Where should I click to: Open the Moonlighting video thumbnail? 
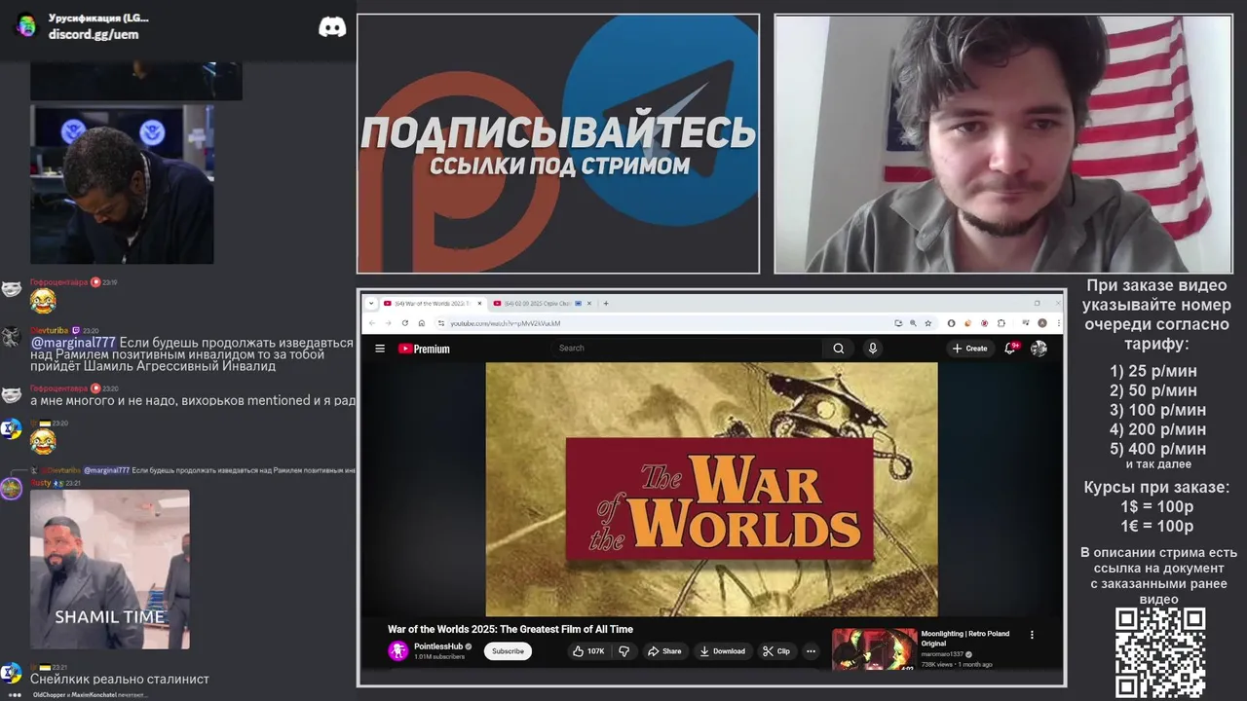[x=874, y=649]
